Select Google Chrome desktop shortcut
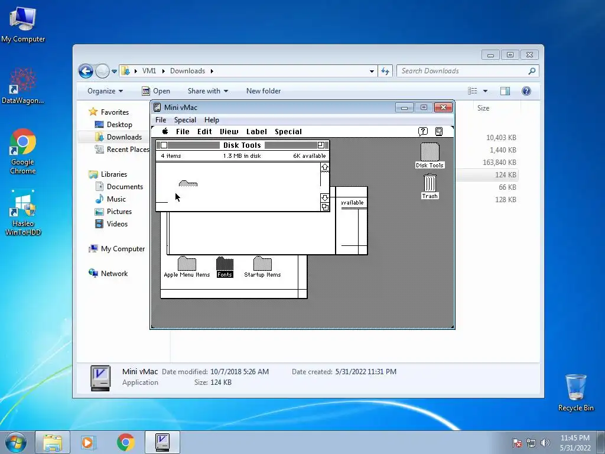Image resolution: width=605 pixels, height=454 pixels. [23, 151]
